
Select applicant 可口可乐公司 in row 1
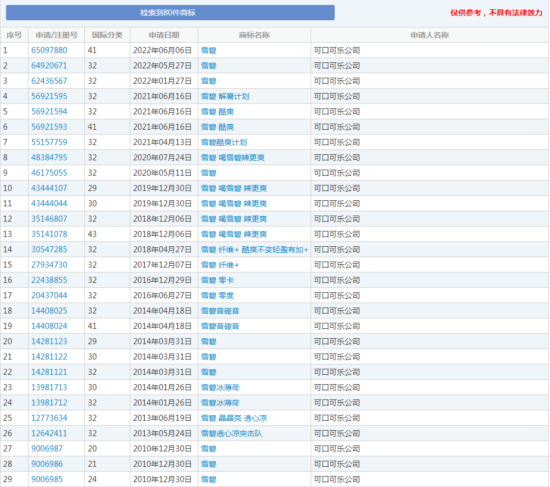click(x=337, y=50)
